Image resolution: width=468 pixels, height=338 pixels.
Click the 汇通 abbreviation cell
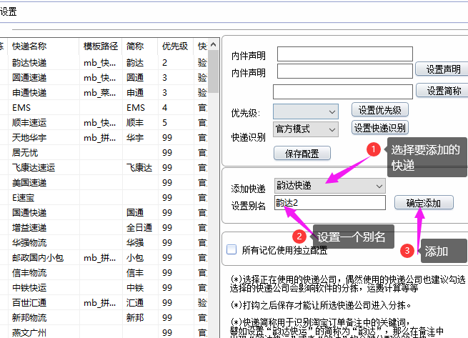[135, 303]
